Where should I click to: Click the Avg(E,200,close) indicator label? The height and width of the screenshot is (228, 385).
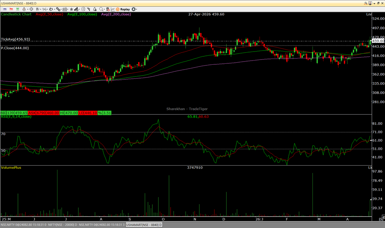(116, 14)
